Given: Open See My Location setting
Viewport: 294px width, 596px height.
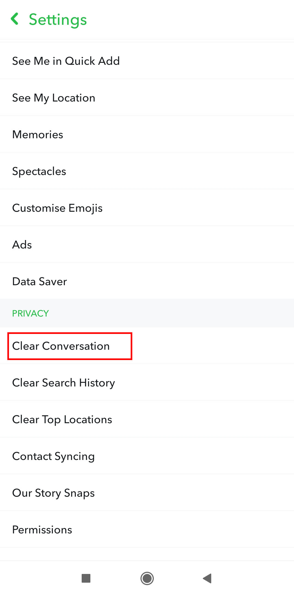Looking at the screenshot, I should tap(147, 98).
